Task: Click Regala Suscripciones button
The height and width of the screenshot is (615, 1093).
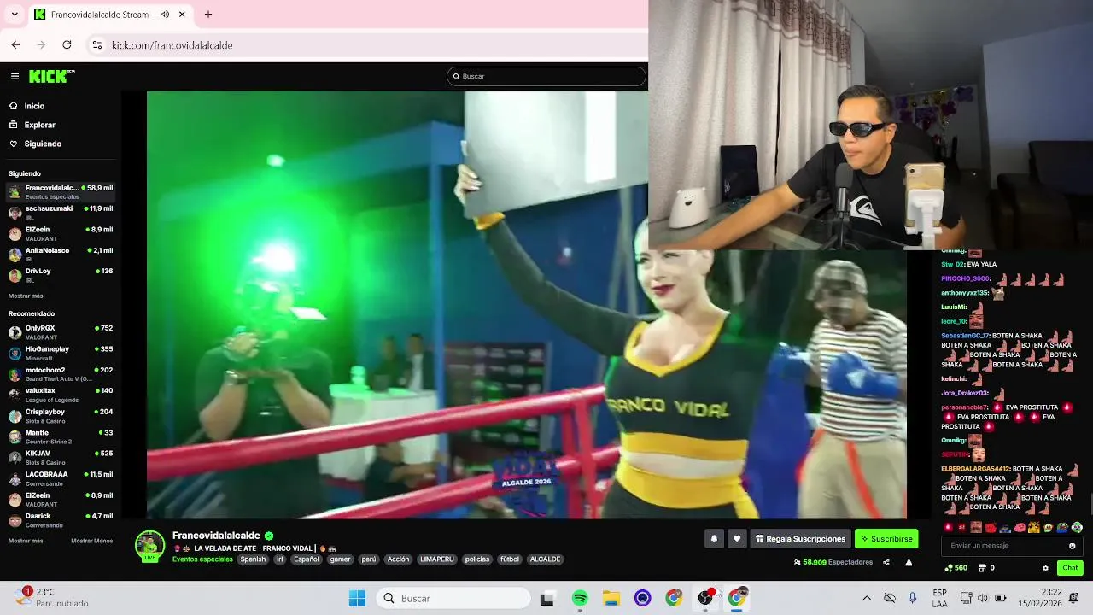Action: tap(801, 539)
